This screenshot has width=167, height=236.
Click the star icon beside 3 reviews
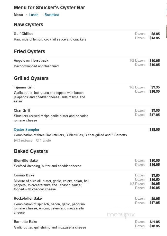(x=15, y=140)
